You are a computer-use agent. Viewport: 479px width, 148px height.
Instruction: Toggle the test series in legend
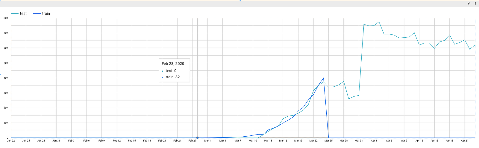click(19, 13)
